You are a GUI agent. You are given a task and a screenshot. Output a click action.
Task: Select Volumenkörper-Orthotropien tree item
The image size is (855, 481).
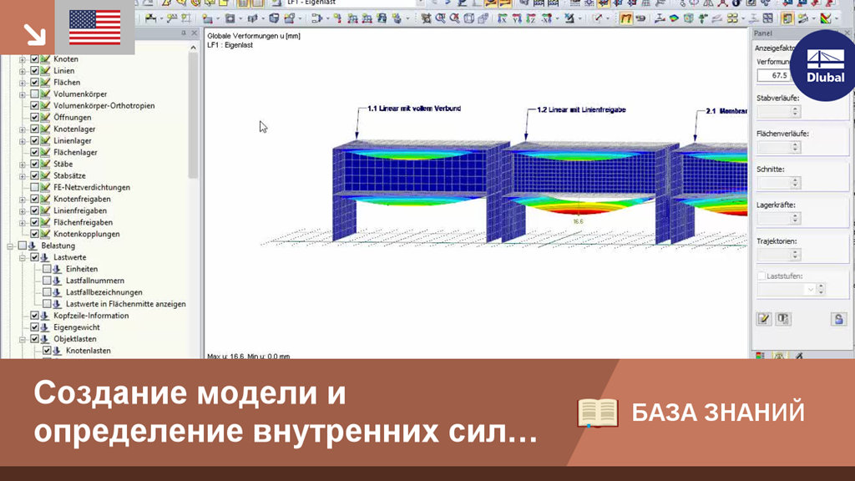pyautogui.click(x=104, y=106)
